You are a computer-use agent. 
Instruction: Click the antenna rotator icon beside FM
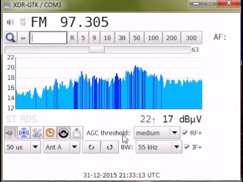pos(23,22)
